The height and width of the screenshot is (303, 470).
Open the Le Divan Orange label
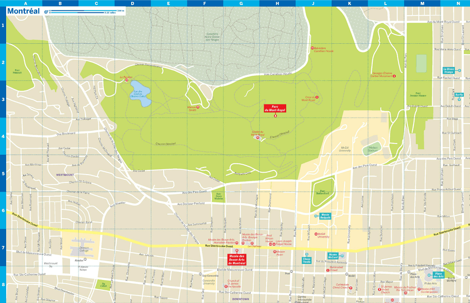448,71
